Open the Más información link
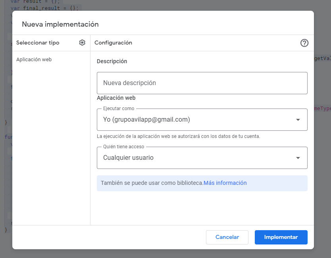This screenshot has height=258, width=331. [x=225, y=183]
